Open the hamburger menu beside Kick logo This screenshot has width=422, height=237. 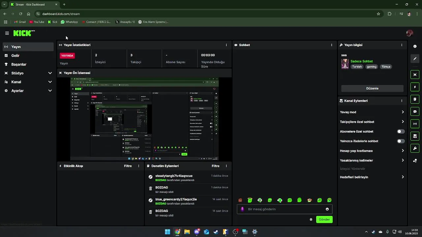(7, 33)
